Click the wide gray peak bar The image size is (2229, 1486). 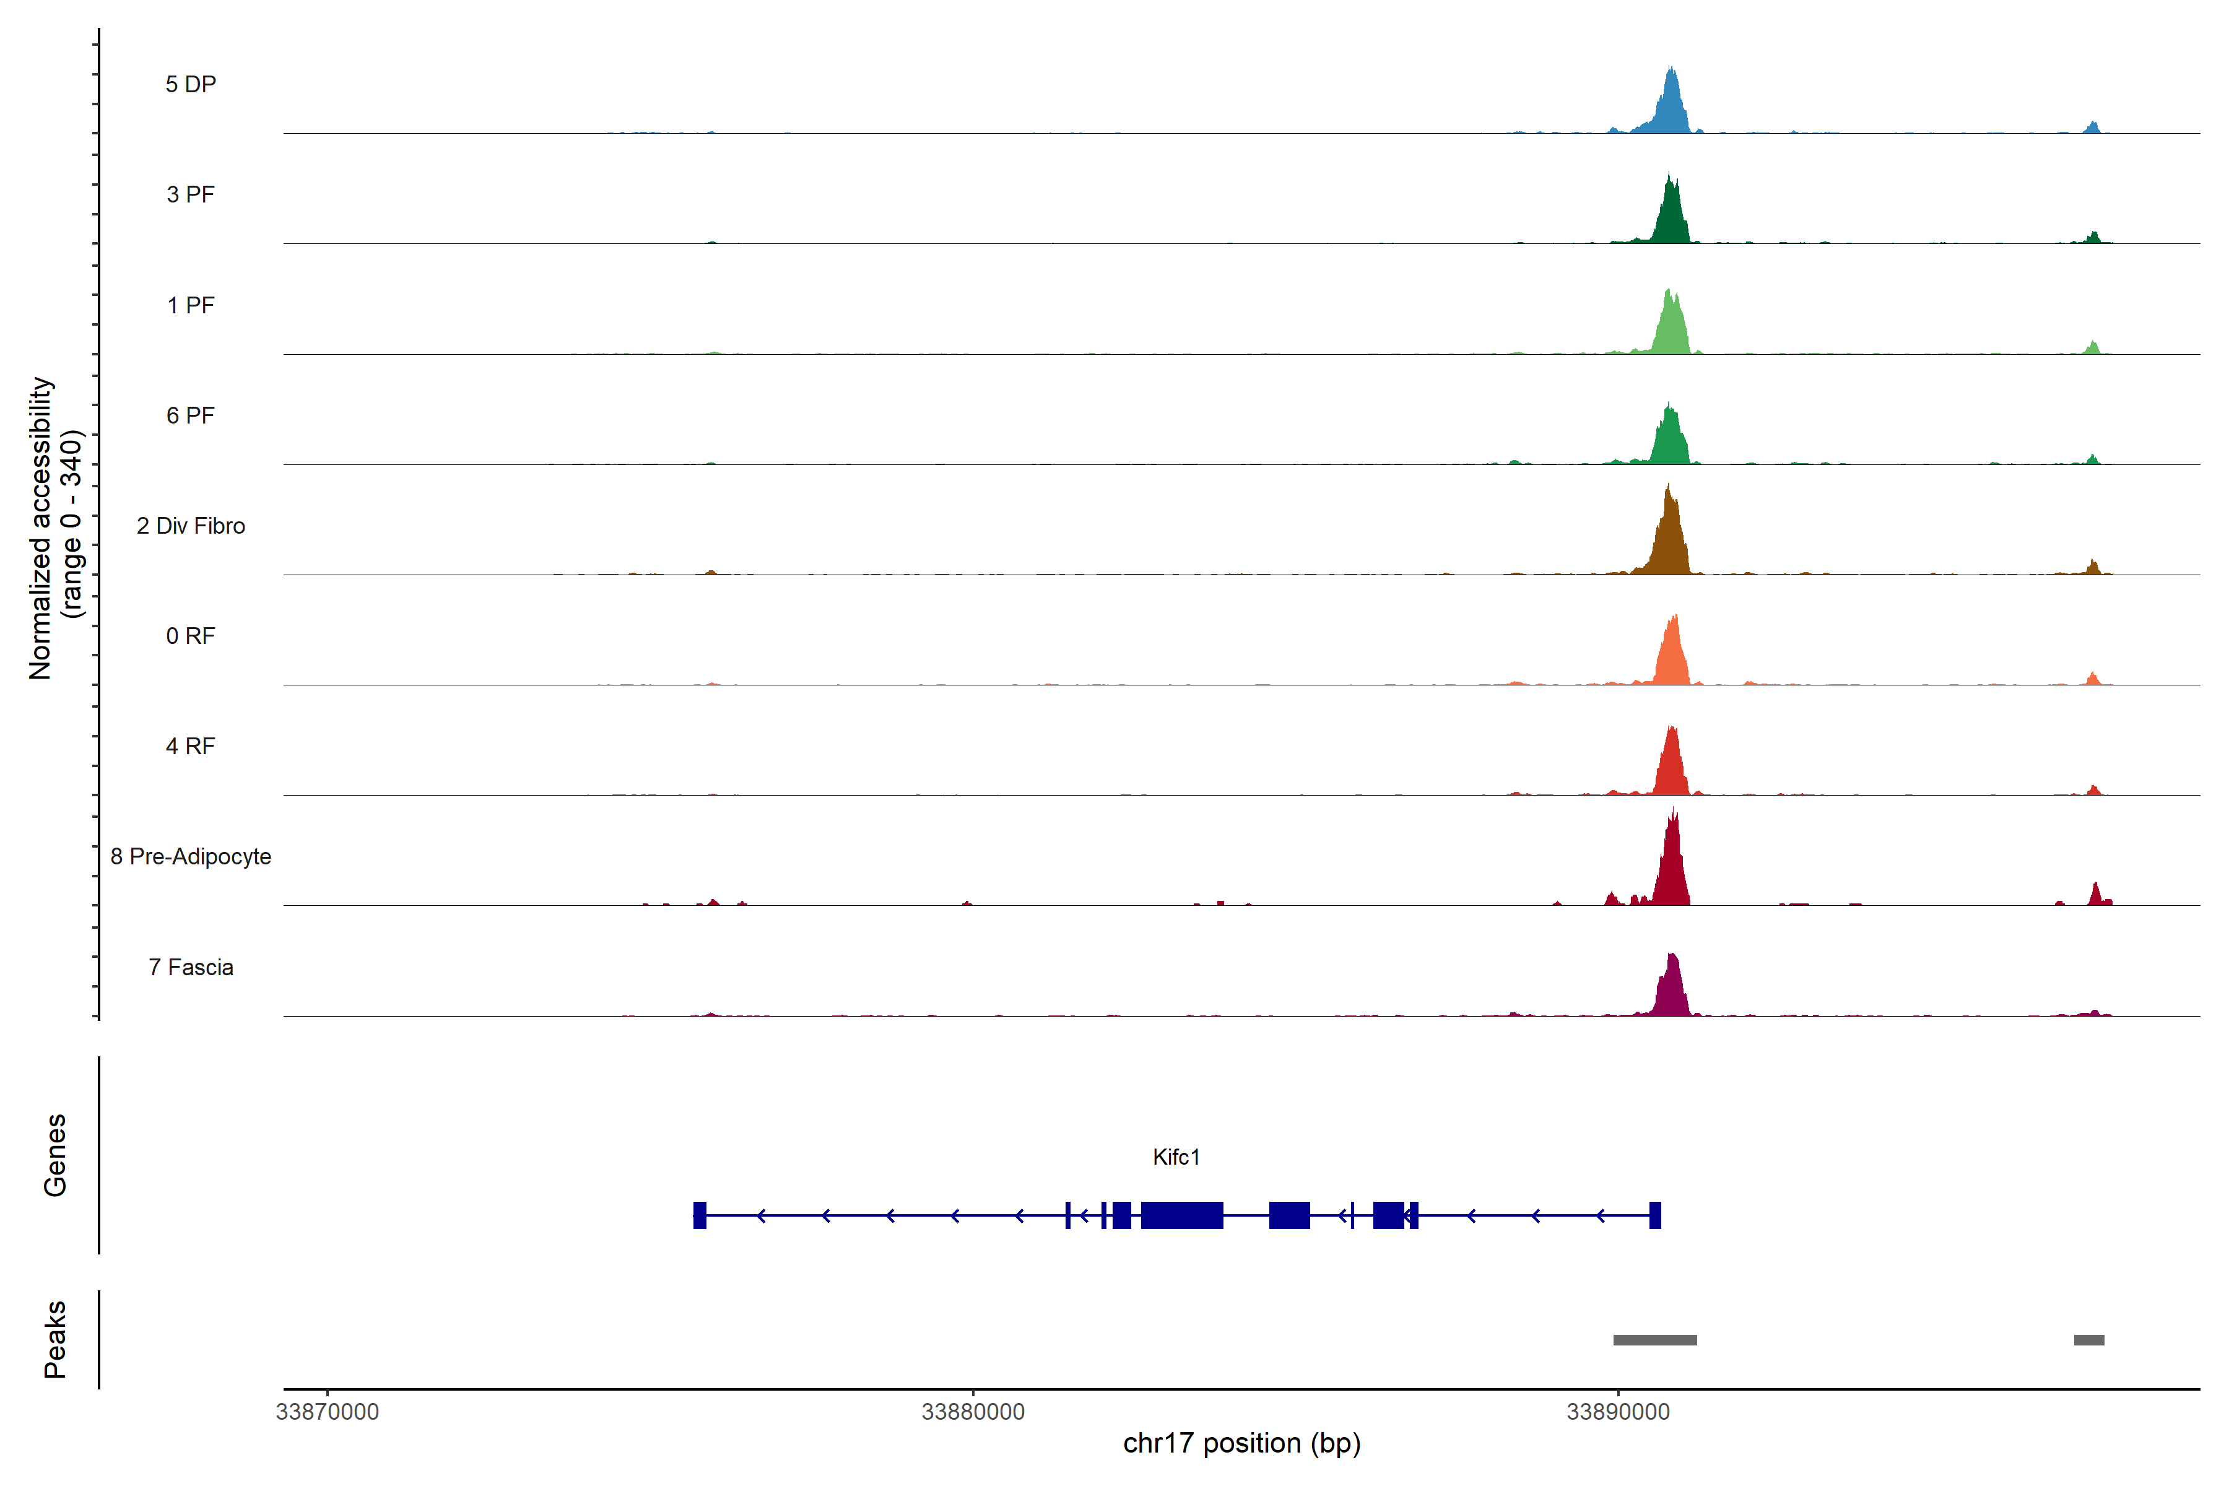pos(1654,1340)
